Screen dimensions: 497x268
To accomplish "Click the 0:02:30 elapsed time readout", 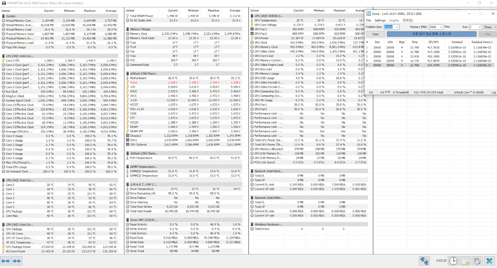I will coord(441,261).
